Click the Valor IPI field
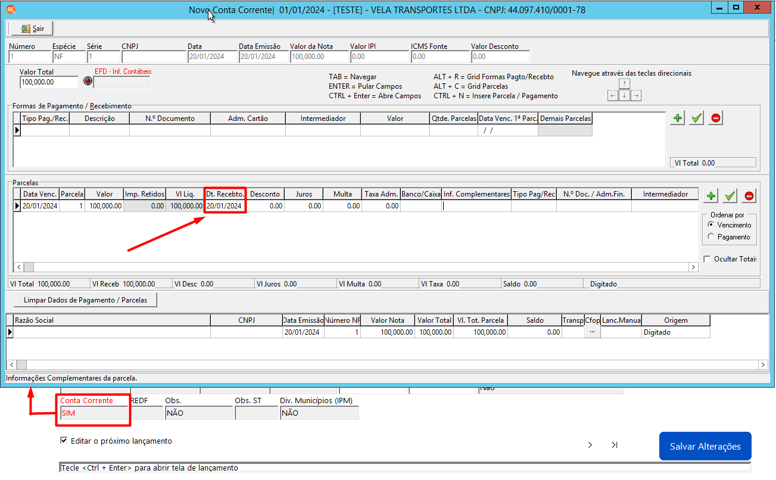 point(379,57)
